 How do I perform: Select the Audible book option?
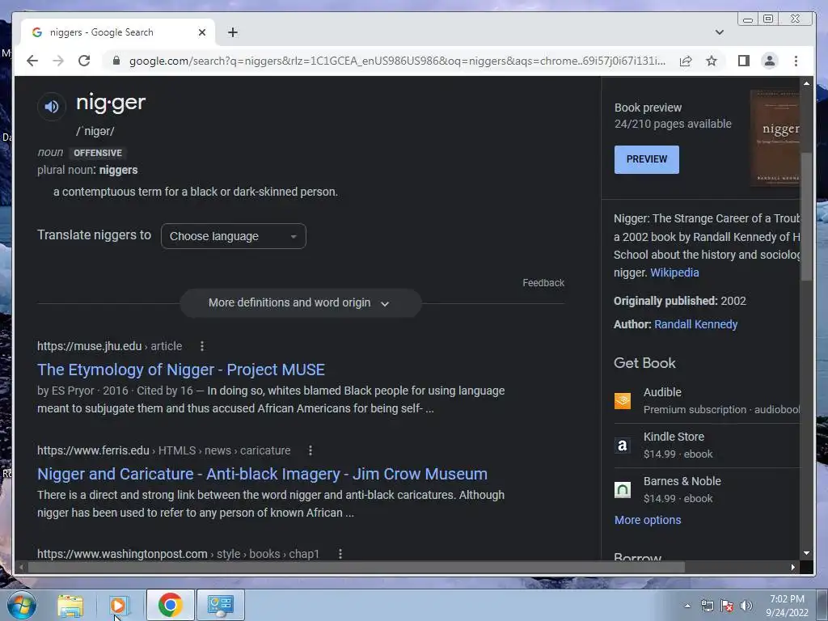tap(707, 401)
